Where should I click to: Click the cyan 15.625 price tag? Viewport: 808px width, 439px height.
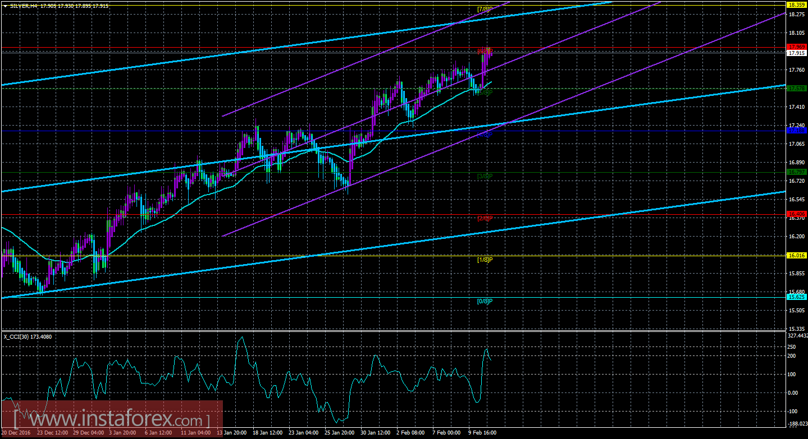(797, 297)
